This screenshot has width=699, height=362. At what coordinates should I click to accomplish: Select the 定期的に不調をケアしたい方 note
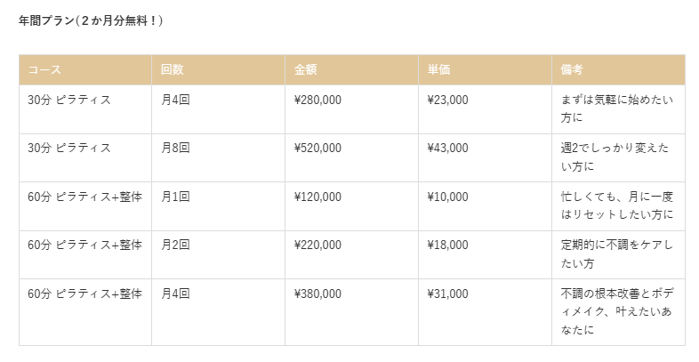(617, 254)
